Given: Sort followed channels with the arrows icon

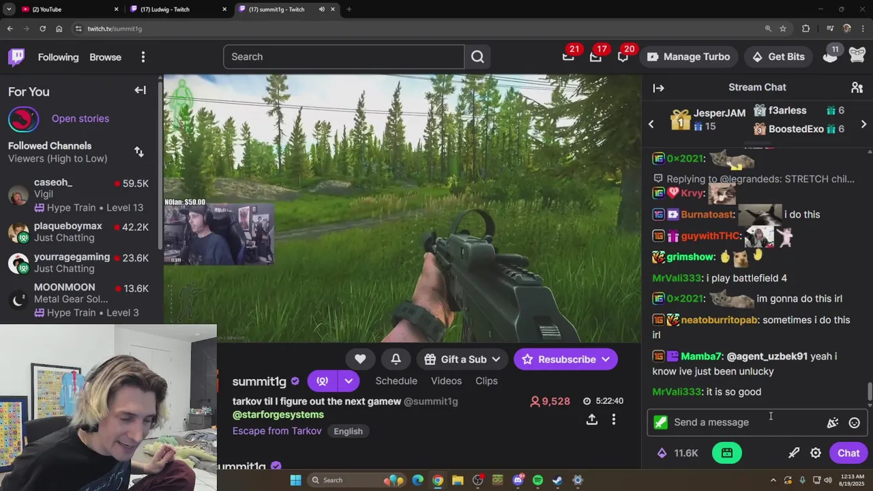Looking at the screenshot, I should 139,152.
